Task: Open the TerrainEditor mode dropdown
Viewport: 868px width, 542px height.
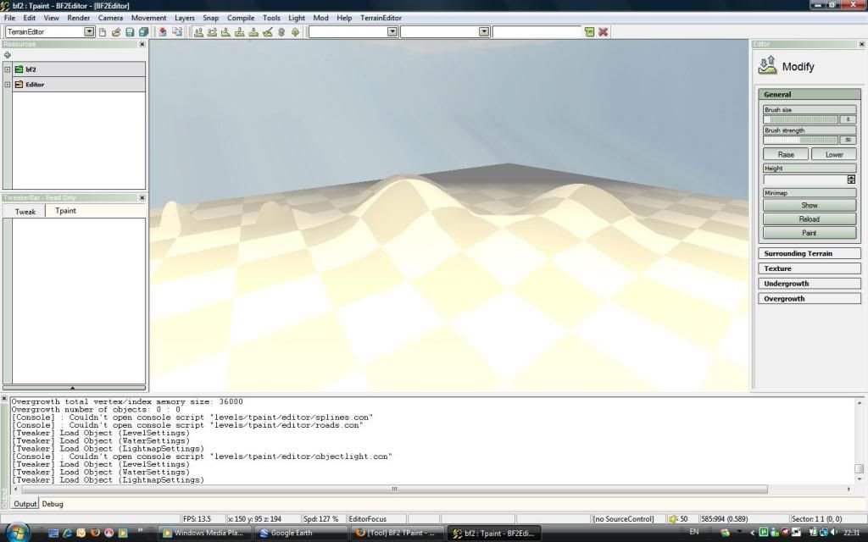Action: click(89, 32)
